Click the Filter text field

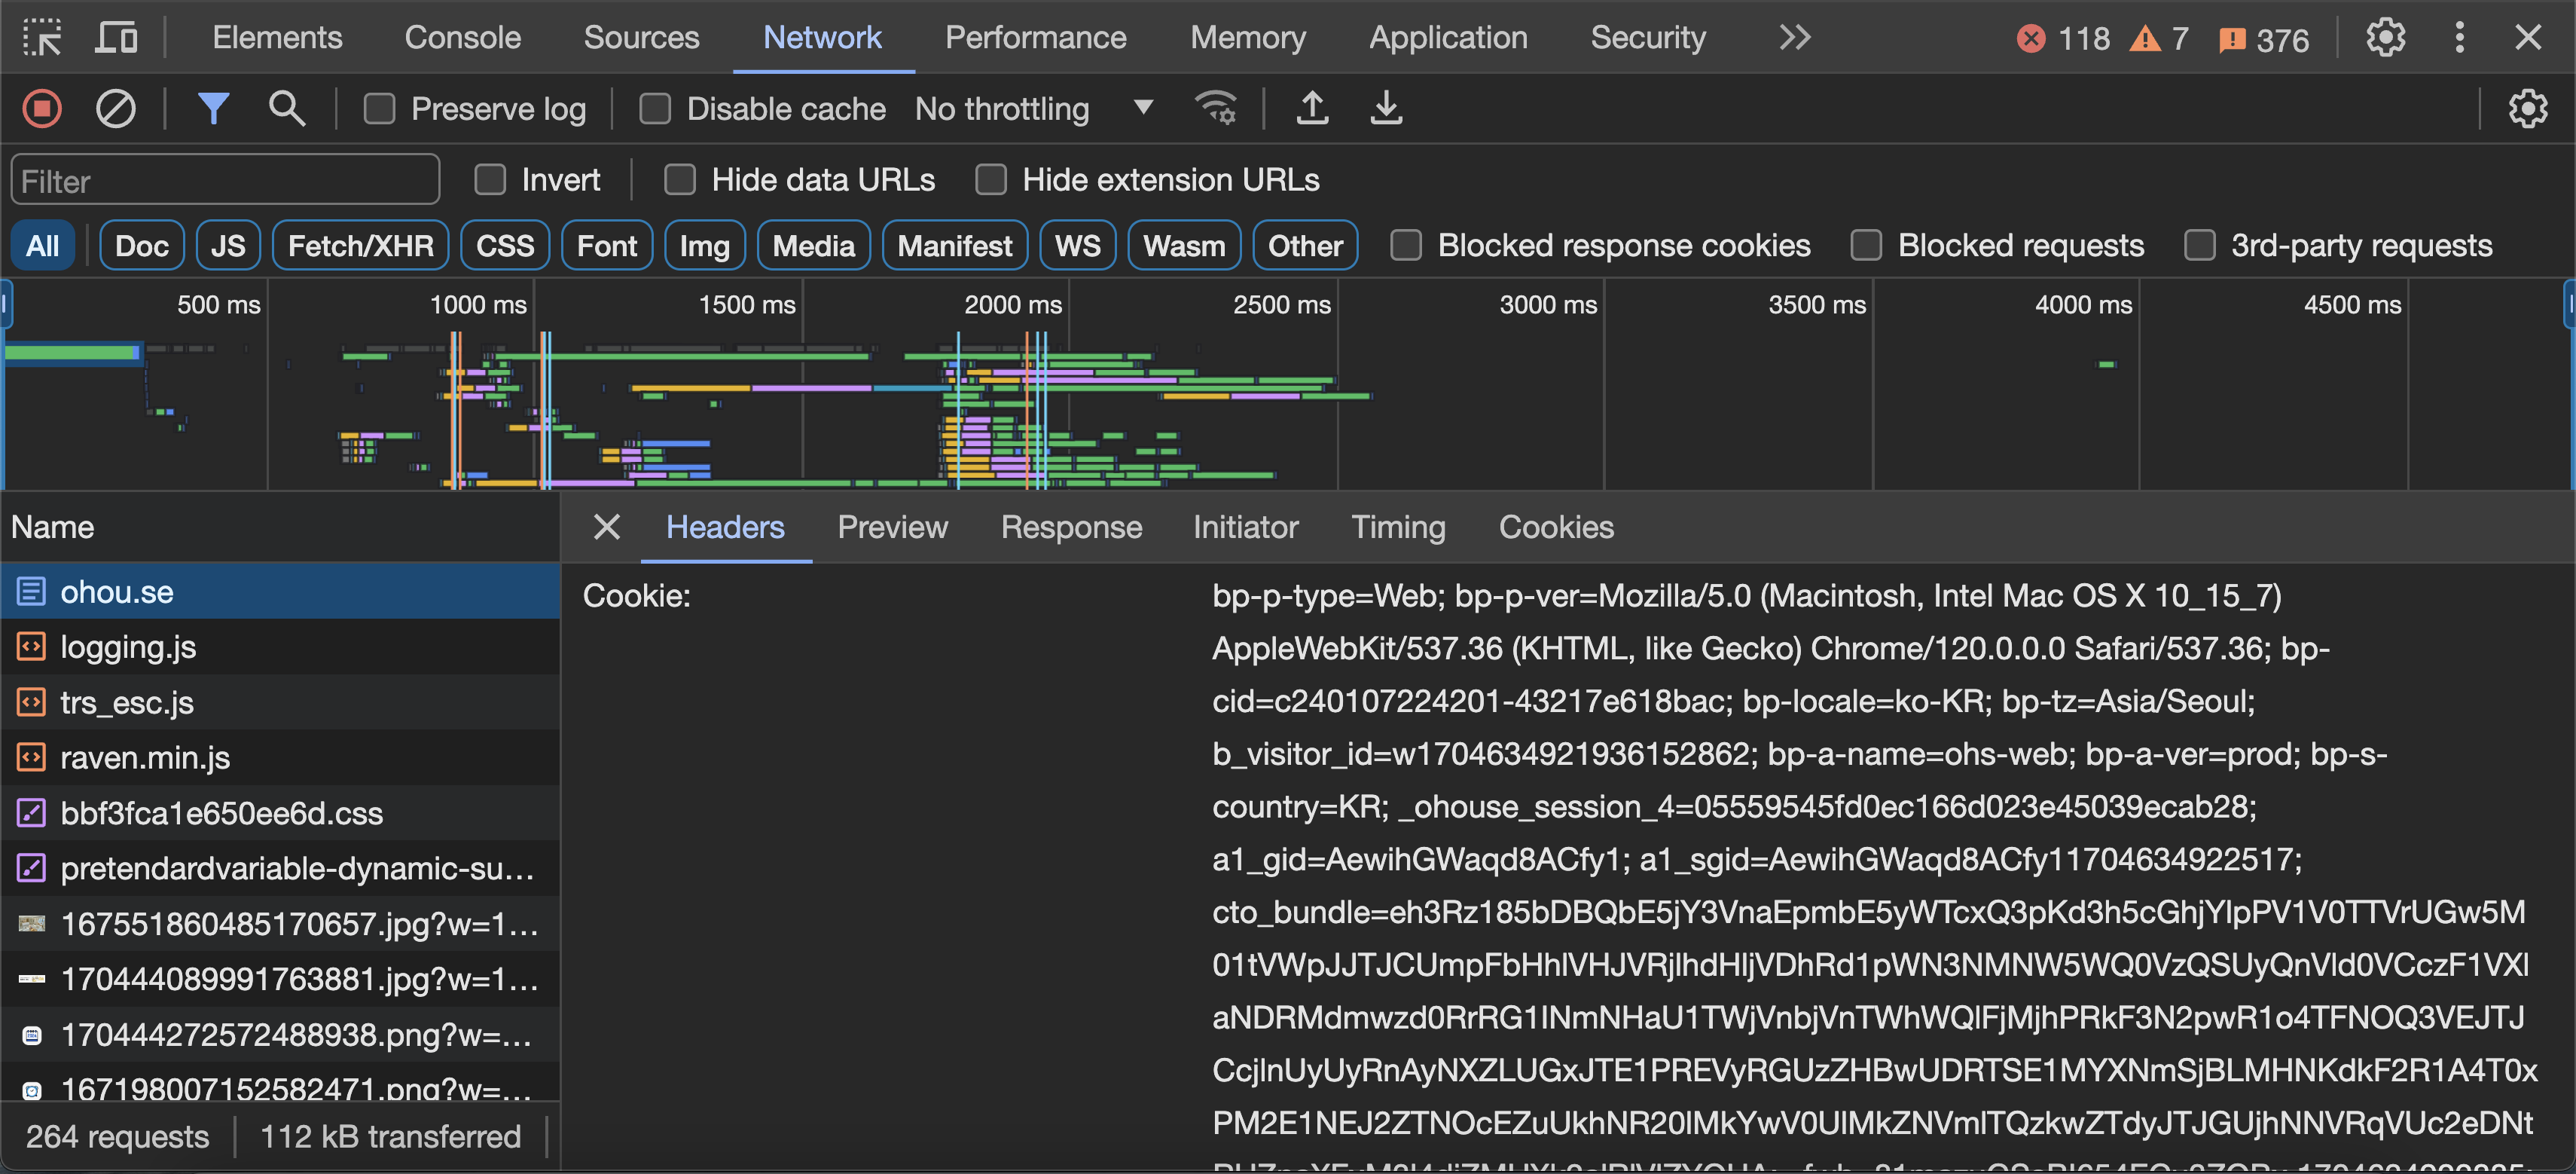[x=225, y=181]
